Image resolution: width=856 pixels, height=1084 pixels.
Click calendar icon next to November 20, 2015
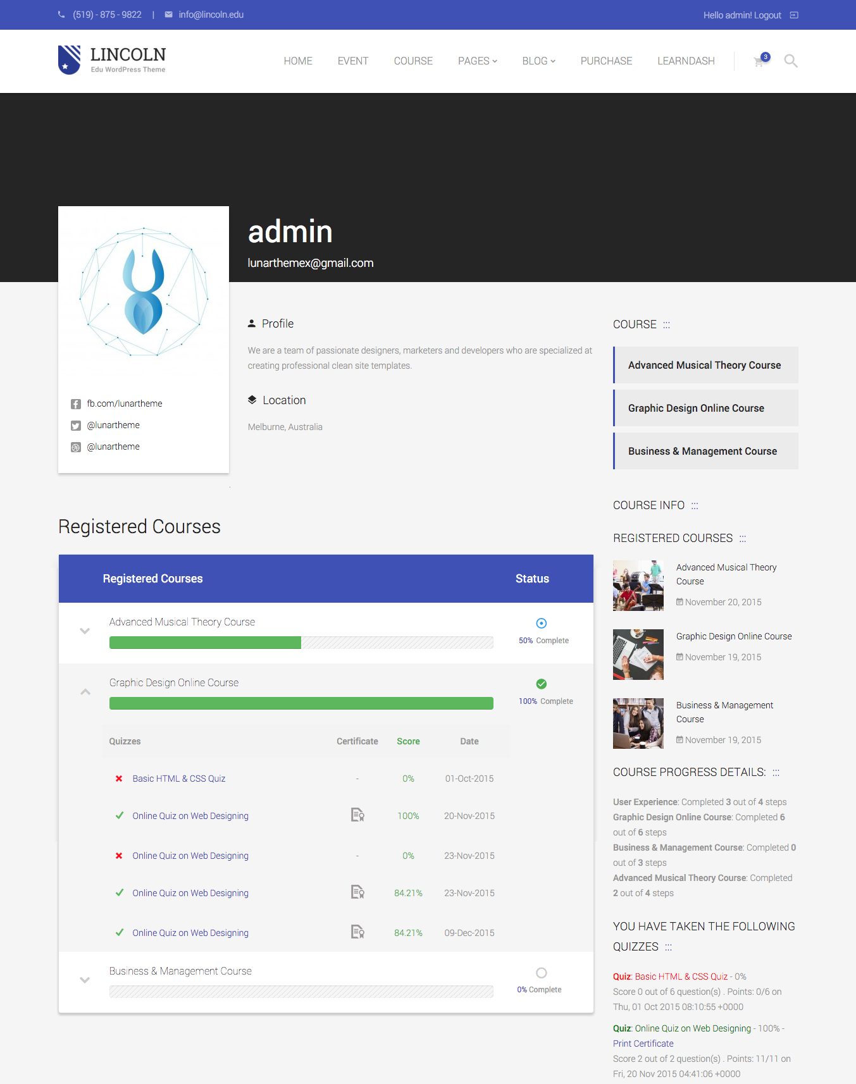679,602
